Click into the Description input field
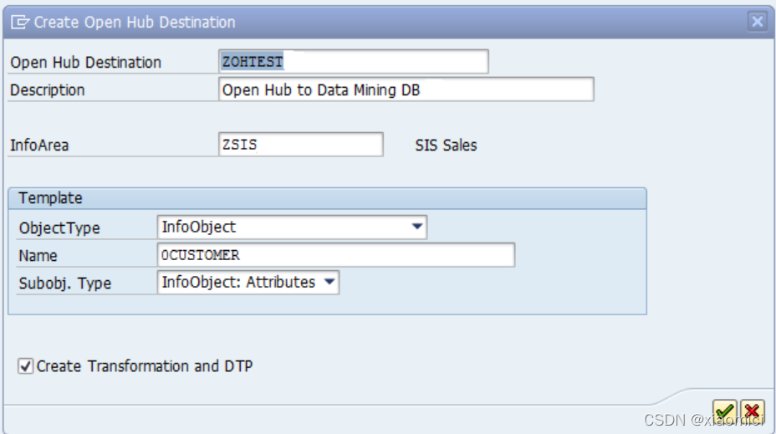The width and height of the screenshot is (776, 434). pos(406,89)
